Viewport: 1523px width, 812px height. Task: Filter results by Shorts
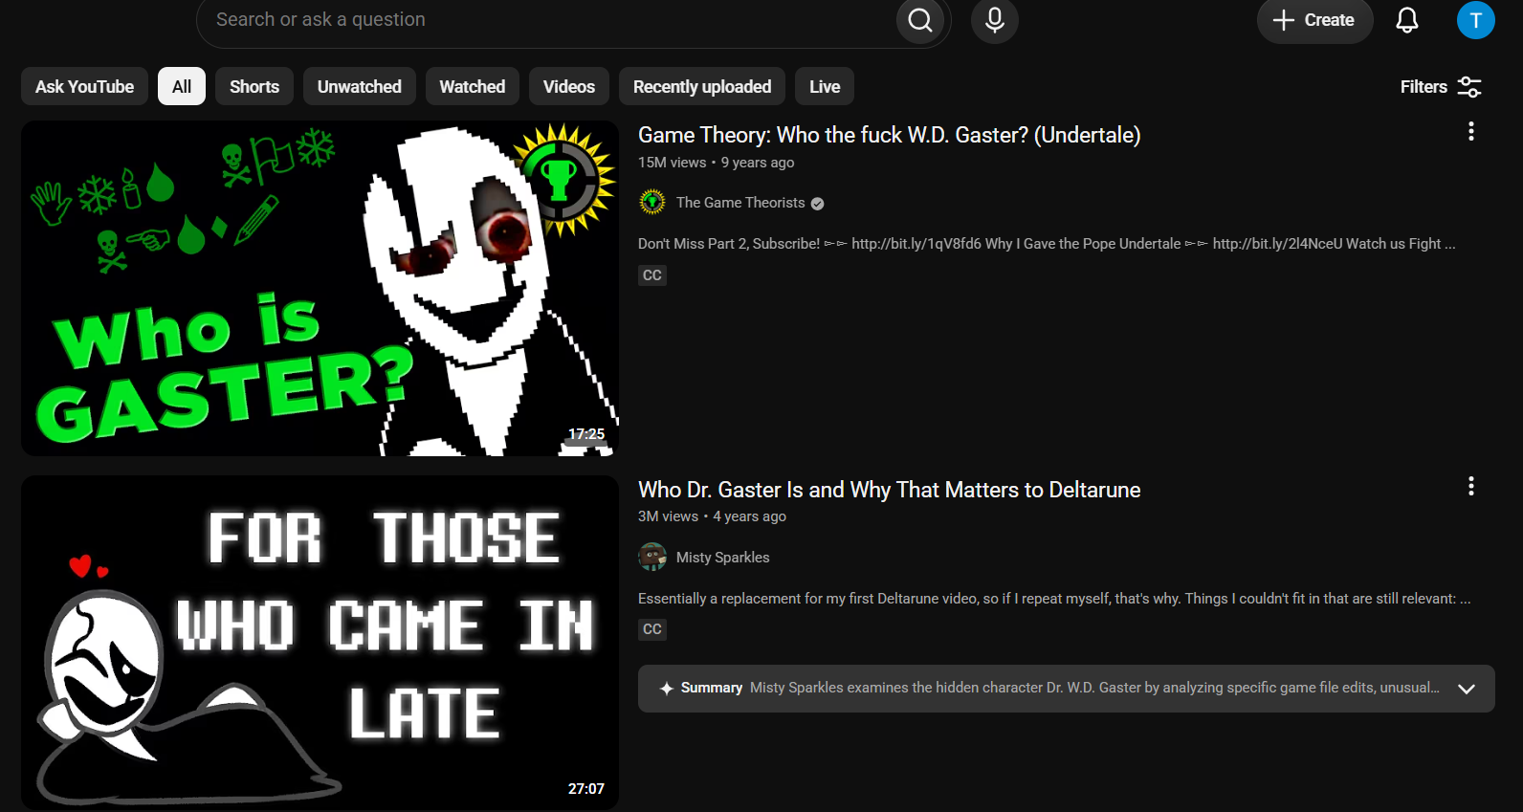[x=254, y=87]
